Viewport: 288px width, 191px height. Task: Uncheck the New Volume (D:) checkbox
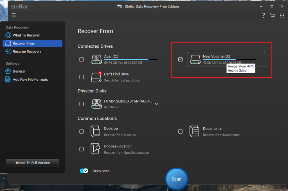pos(180,59)
